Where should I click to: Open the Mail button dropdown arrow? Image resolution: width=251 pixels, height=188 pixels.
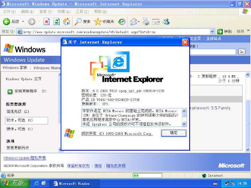point(139,22)
